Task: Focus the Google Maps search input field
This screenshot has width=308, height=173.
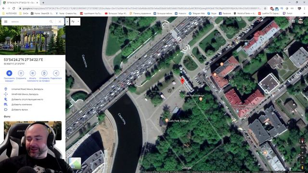Action: [29, 22]
